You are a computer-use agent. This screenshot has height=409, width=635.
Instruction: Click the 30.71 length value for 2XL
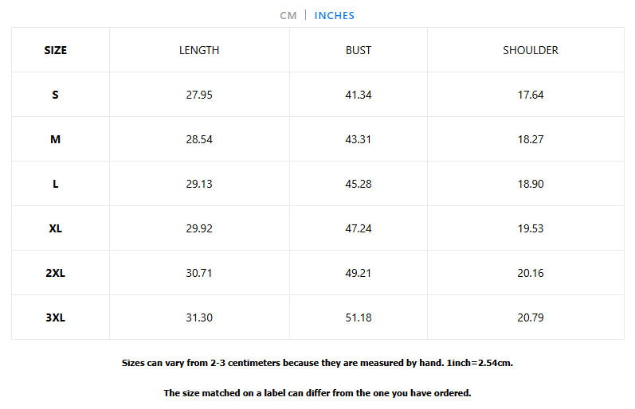pos(199,273)
